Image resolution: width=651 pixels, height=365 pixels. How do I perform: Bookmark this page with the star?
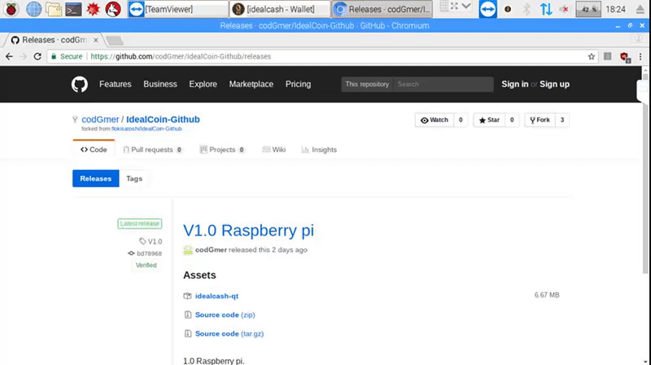(592, 56)
